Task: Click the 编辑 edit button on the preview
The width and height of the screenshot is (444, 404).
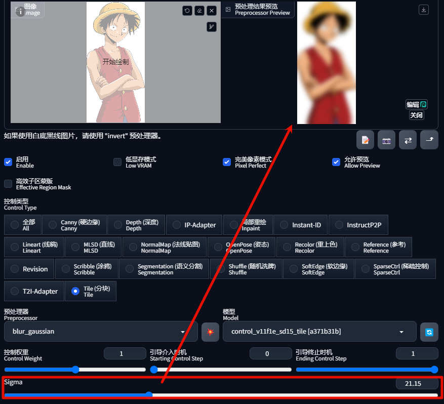Action: [417, 104]
